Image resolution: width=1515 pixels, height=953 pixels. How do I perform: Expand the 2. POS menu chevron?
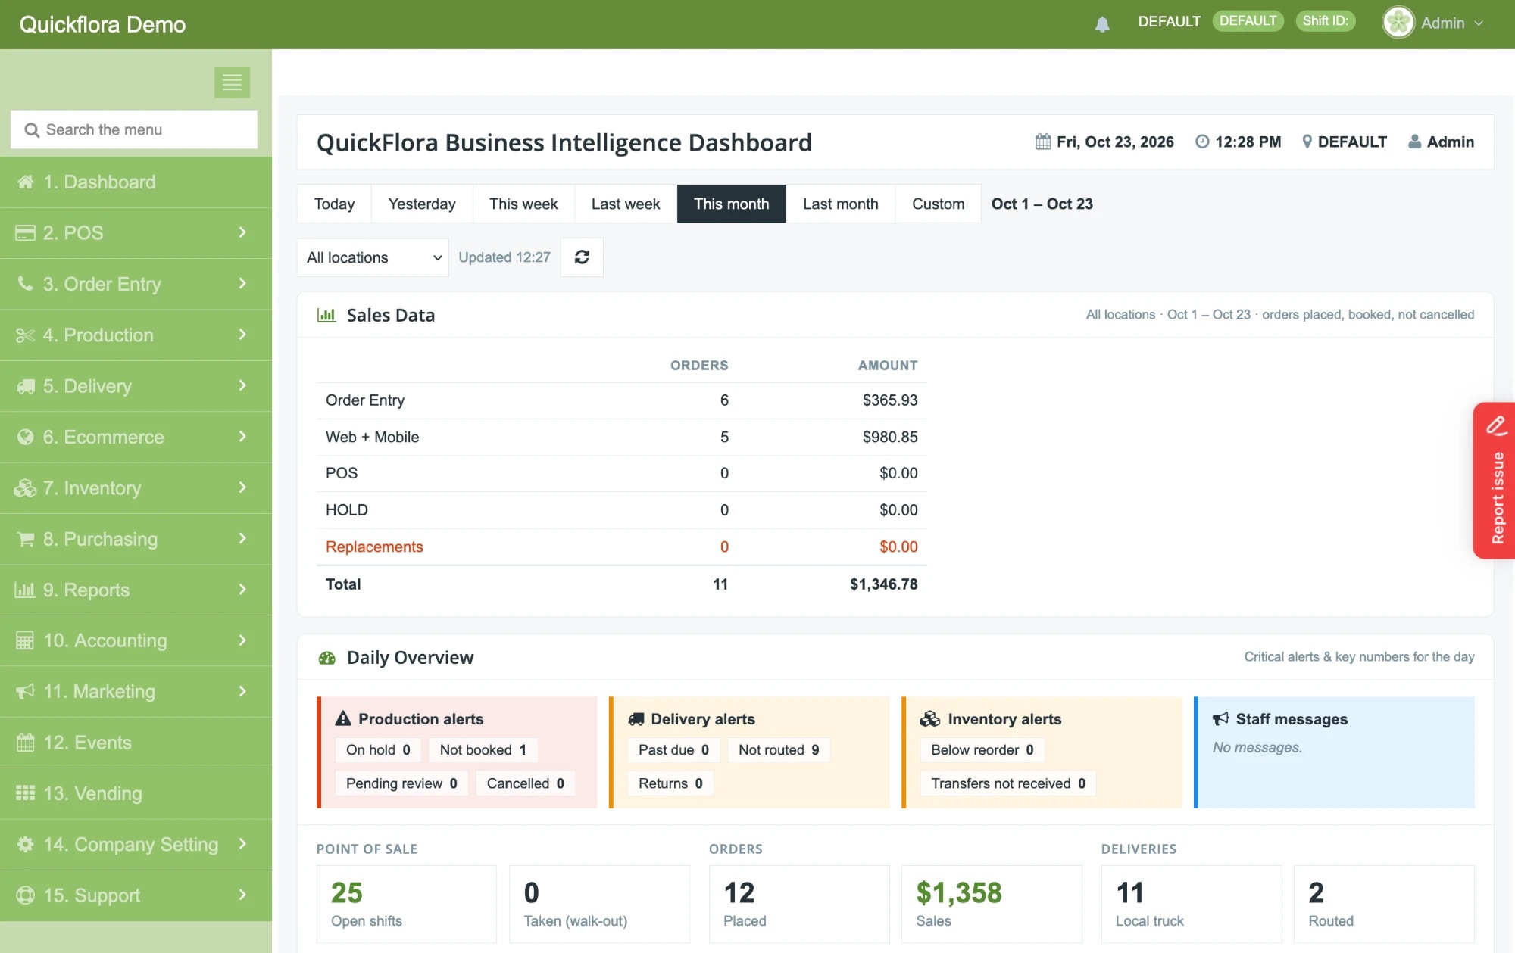coord(242,232)
